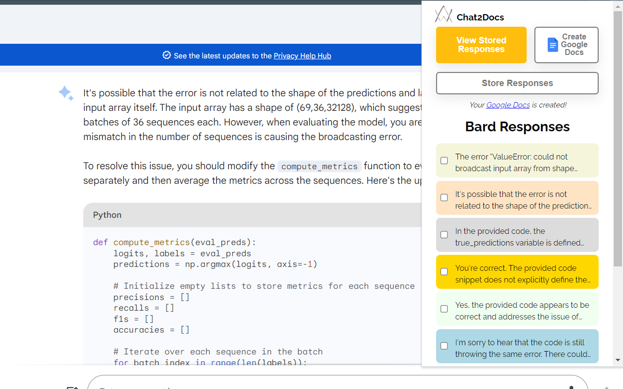This screenshot has width=623, height=389.
Task: Mark the "Yes, the provided code" response checkbox
Action: [x=444, y=309]
